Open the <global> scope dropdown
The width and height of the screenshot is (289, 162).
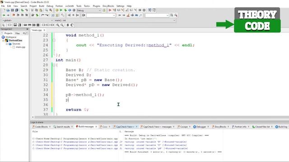pos(27,20)
